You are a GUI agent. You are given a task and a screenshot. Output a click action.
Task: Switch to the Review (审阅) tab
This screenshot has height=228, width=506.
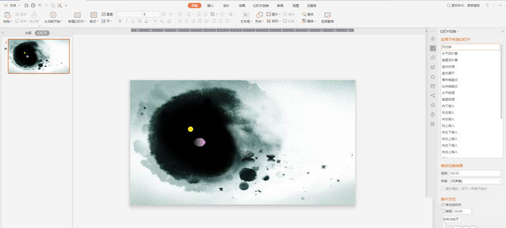tap(280, 6)
